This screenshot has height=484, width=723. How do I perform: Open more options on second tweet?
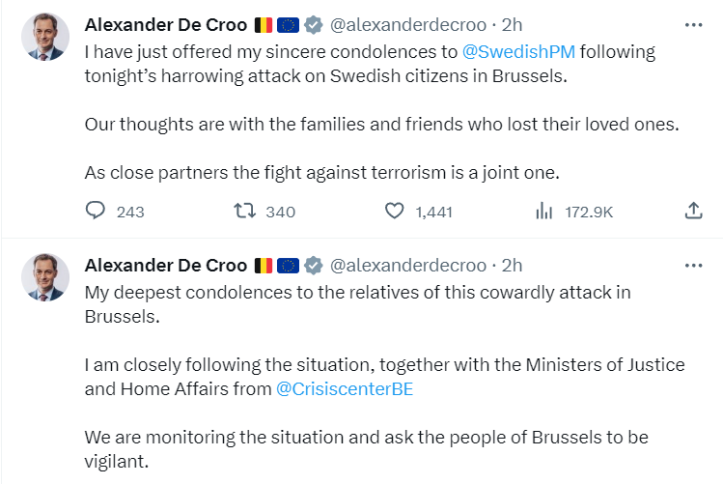[x=693, y=265]
